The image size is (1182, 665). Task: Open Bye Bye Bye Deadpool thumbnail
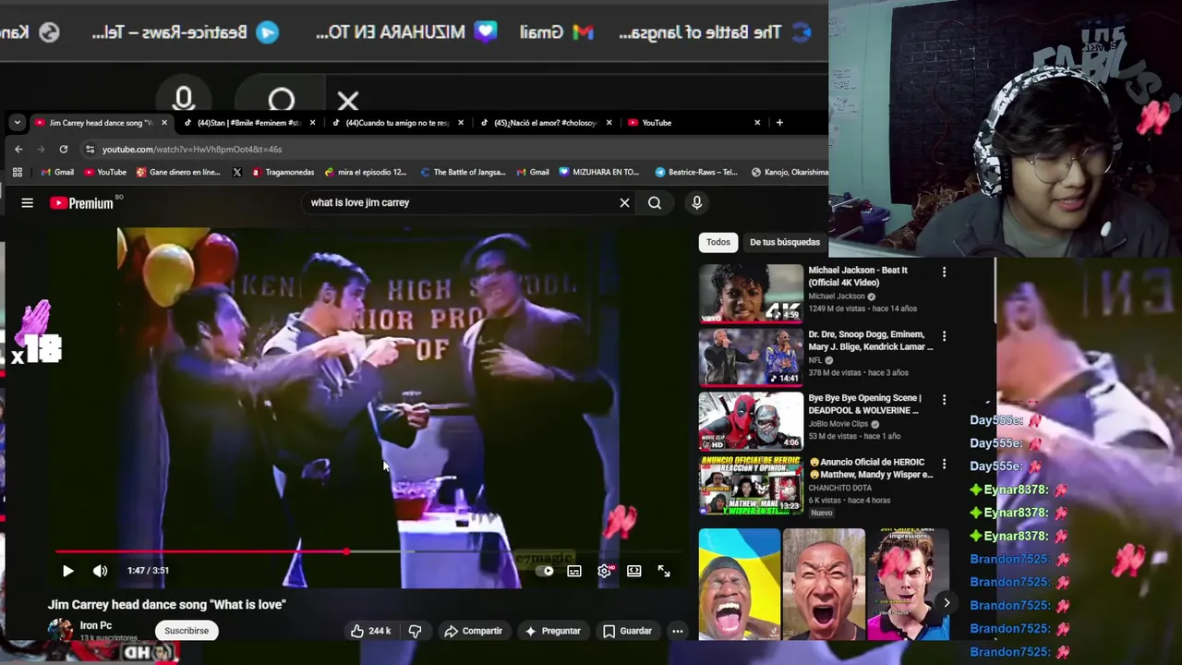click(x=751, y=420)
